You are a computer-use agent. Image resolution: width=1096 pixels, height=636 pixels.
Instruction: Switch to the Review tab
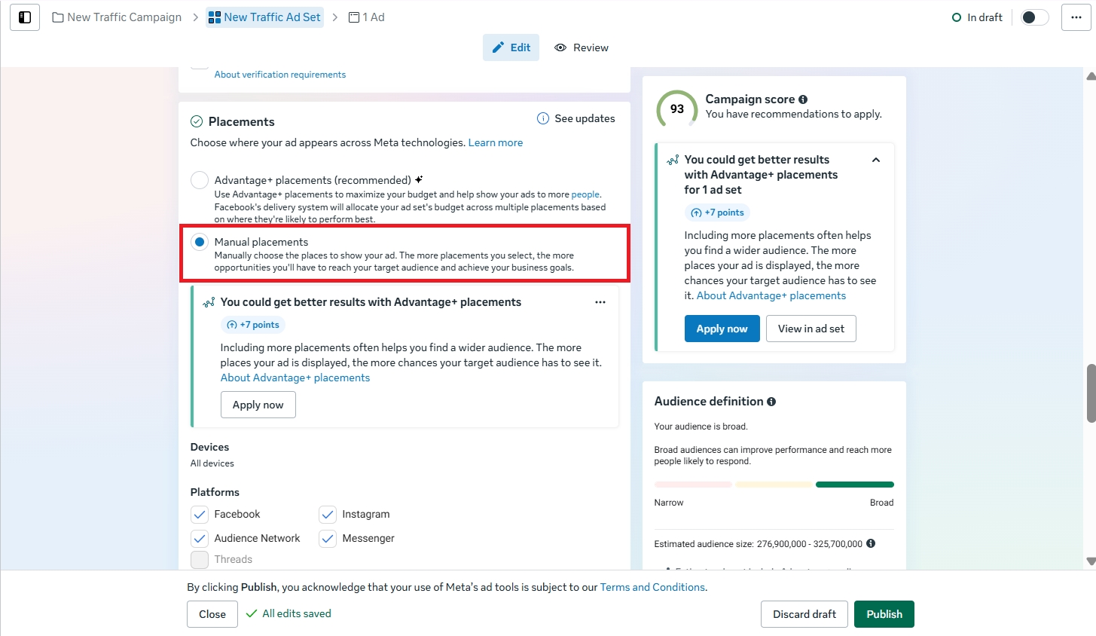pos(582,47)
